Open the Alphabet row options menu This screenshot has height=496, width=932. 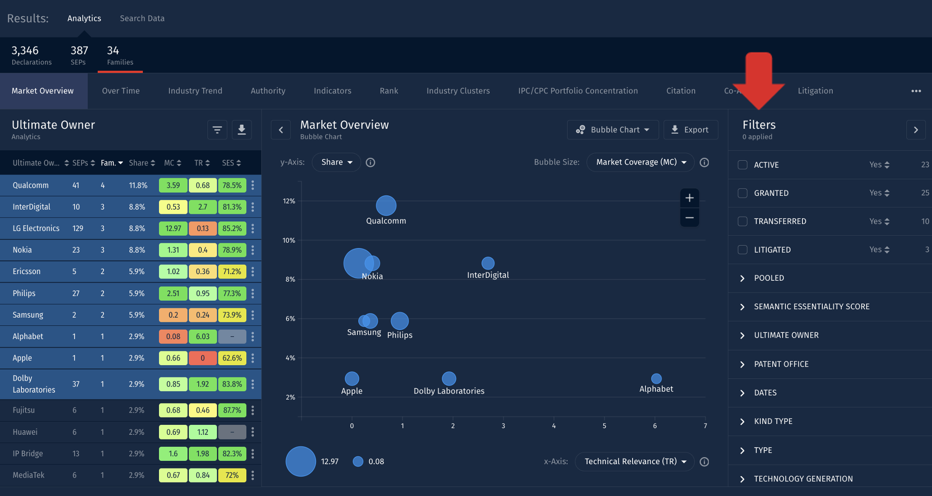pyautogui.click(x=253, y=336)
